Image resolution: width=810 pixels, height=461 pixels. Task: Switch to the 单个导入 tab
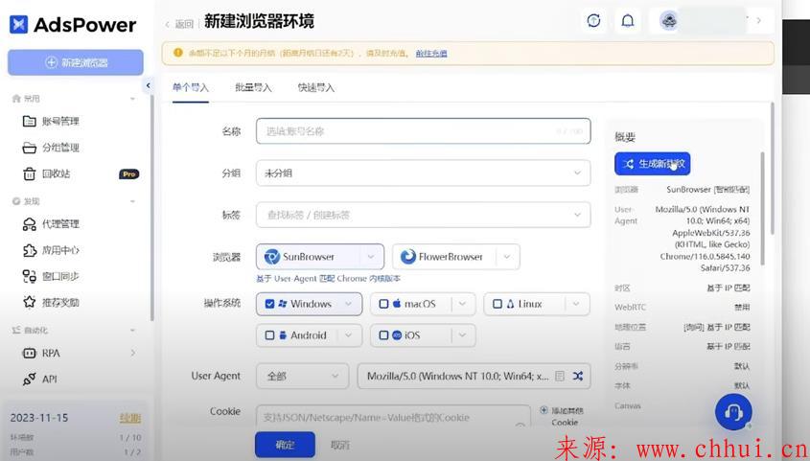click(191, 88)
